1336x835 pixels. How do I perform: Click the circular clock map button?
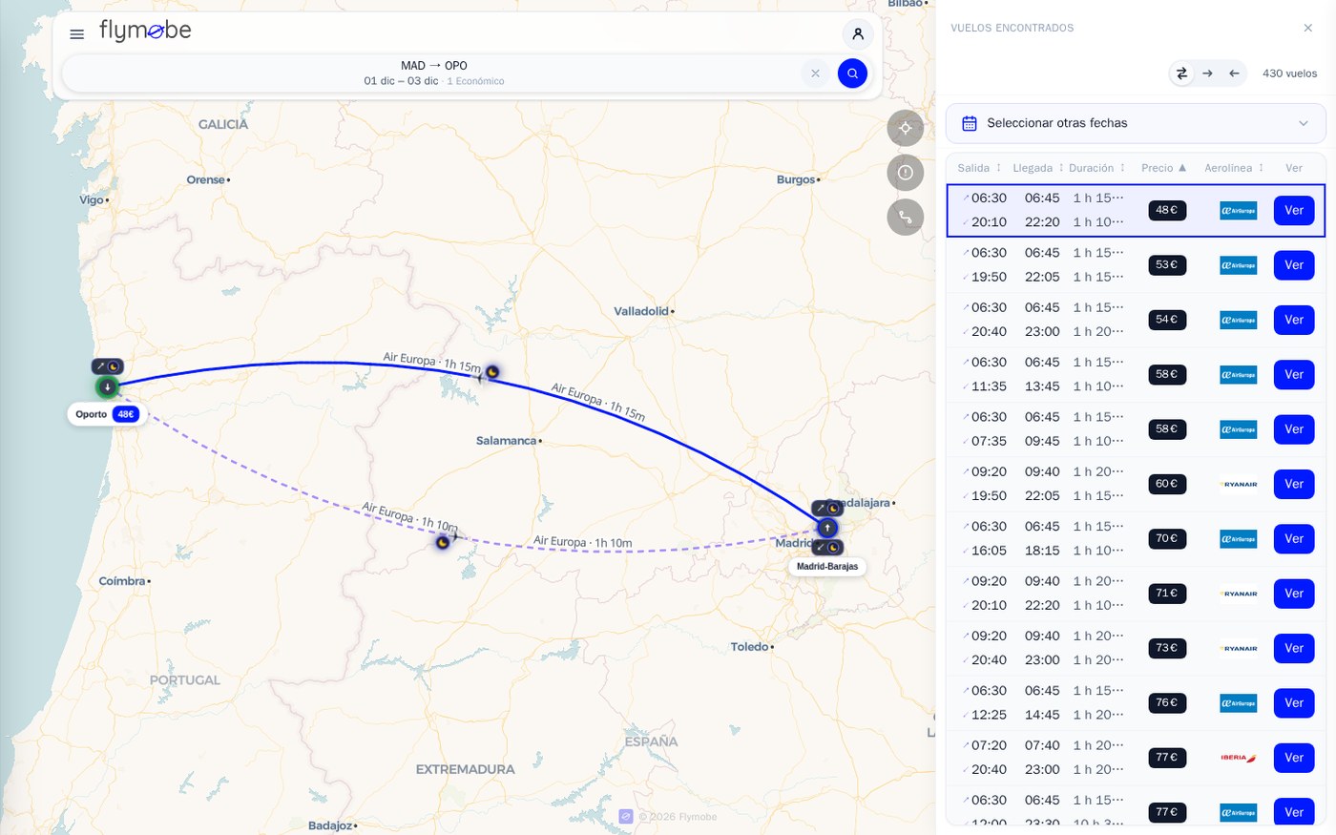pos(906,173)
